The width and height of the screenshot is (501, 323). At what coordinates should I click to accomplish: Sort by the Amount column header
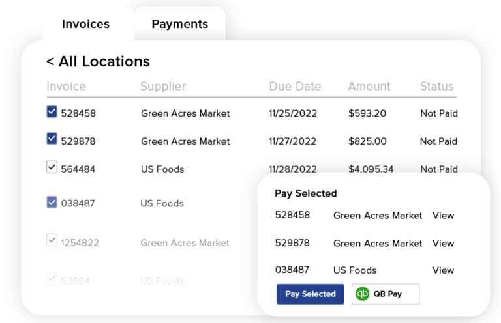pyautogui.click(x=369, y=86)
